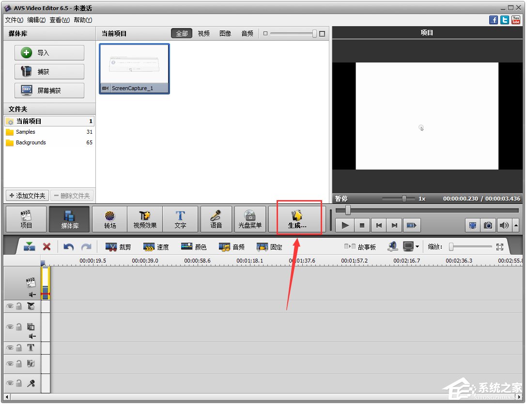
Task: Open the 音频 audio tool in timeline toolbar
Action: pos(232,247)
